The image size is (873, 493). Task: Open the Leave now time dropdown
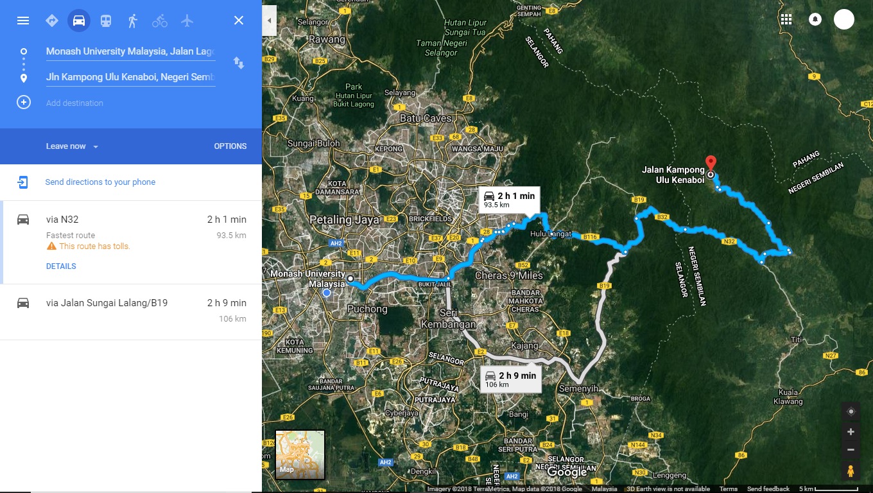(x=71, y=146)
